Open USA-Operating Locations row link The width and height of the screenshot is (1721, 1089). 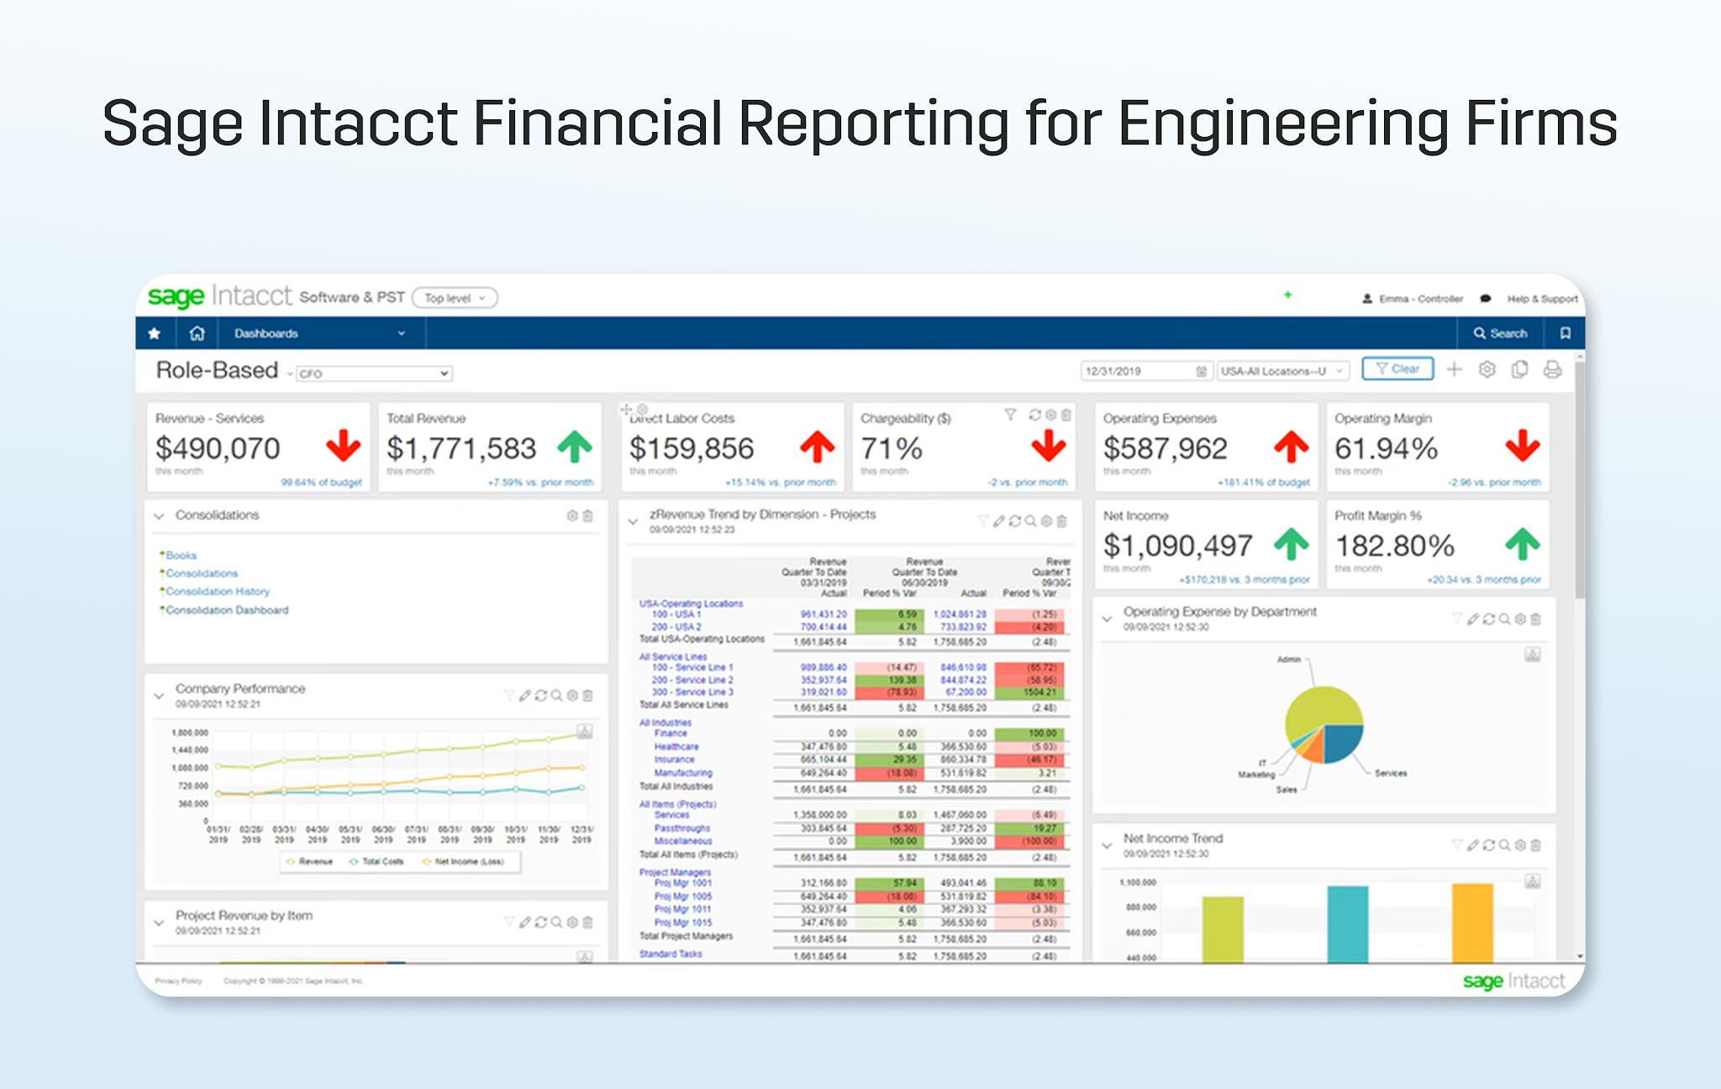[691, 603]
